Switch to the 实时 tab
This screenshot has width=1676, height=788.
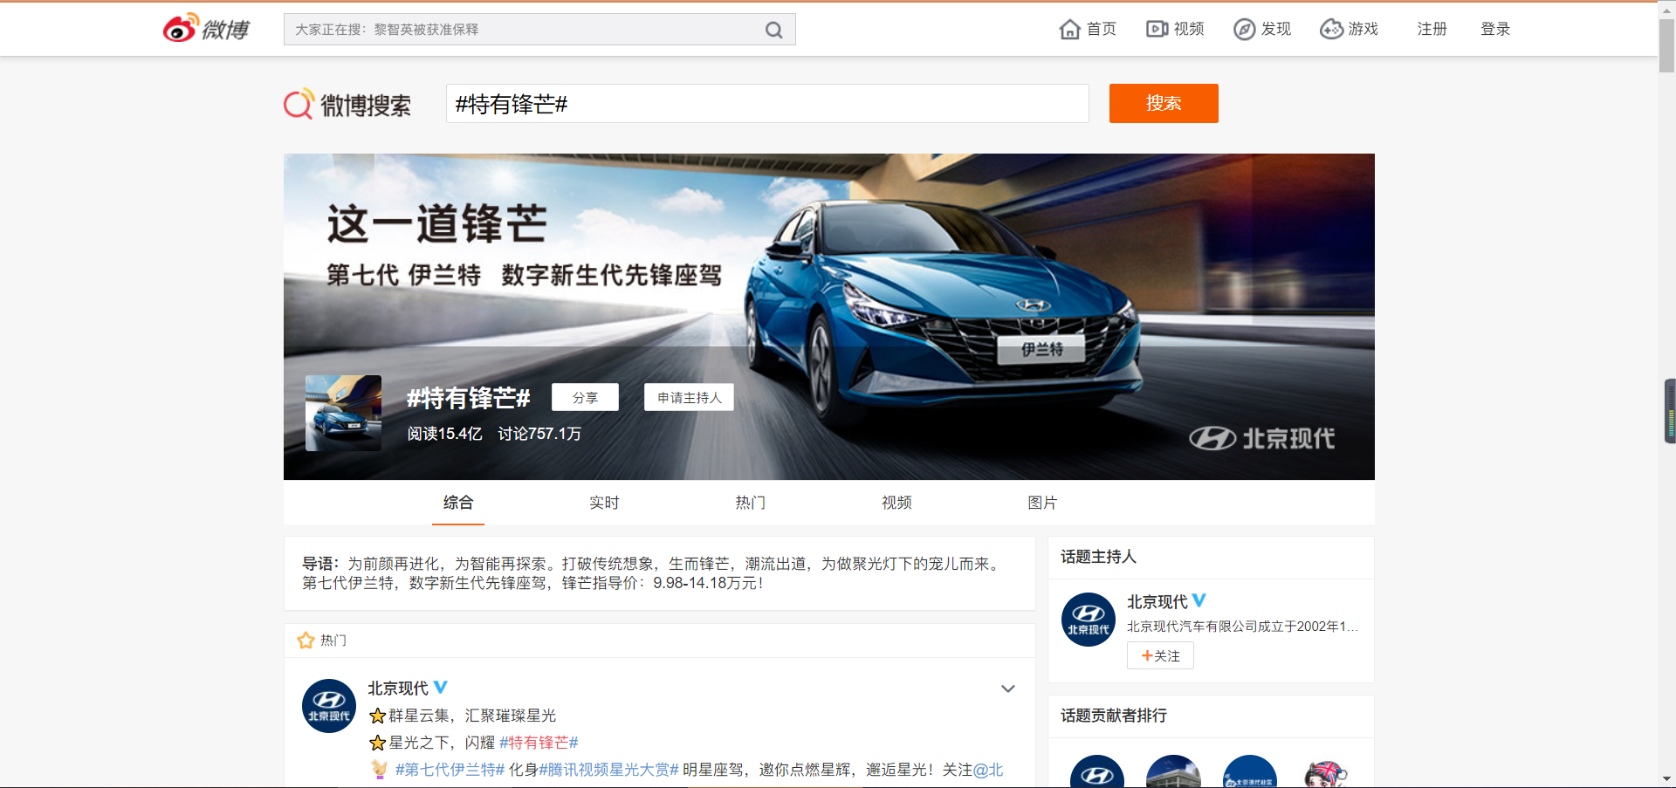pyautogui.click(x=604, y=503)
